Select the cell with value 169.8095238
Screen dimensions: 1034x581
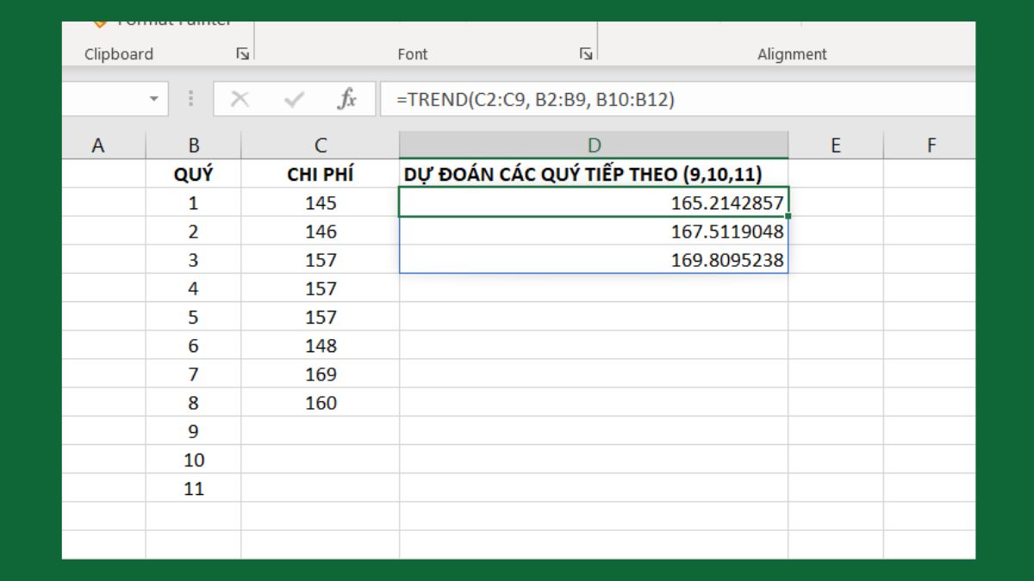click(x=593, y=259)
